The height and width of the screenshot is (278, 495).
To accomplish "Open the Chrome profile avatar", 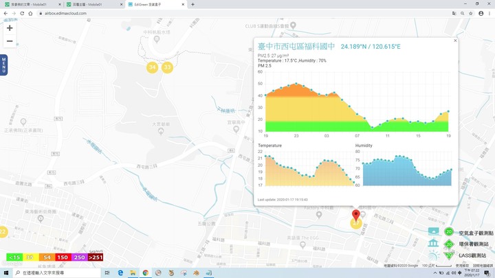I will (x=481, y=13).
